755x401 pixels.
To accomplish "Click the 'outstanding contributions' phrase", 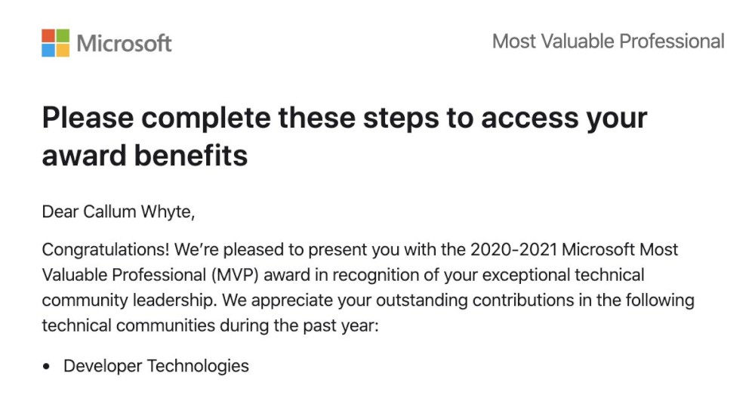I will click(422, 301).
